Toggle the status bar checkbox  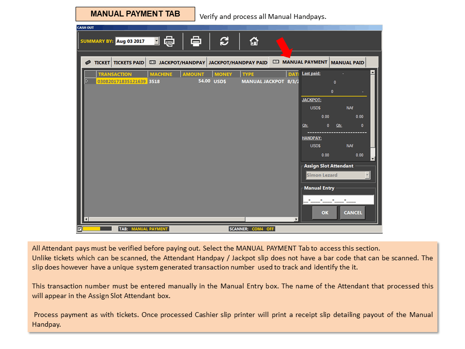pos(79,229)
